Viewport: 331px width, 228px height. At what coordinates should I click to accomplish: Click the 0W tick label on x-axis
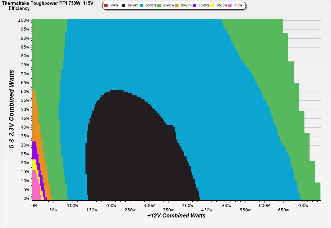click(x=34, y=206)
